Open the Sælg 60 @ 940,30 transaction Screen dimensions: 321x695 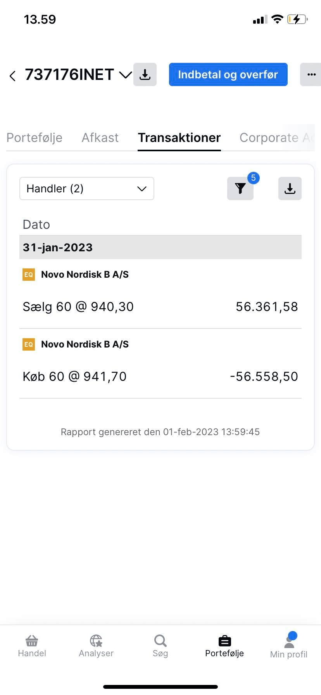tap(160, 306)
